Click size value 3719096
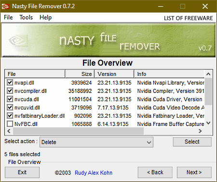217x182 pixels. pos(81,108)
